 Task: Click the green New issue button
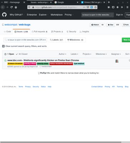pyautogui.click(x=126, y=40)
